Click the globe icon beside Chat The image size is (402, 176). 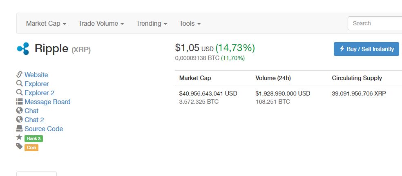point(19,111)
